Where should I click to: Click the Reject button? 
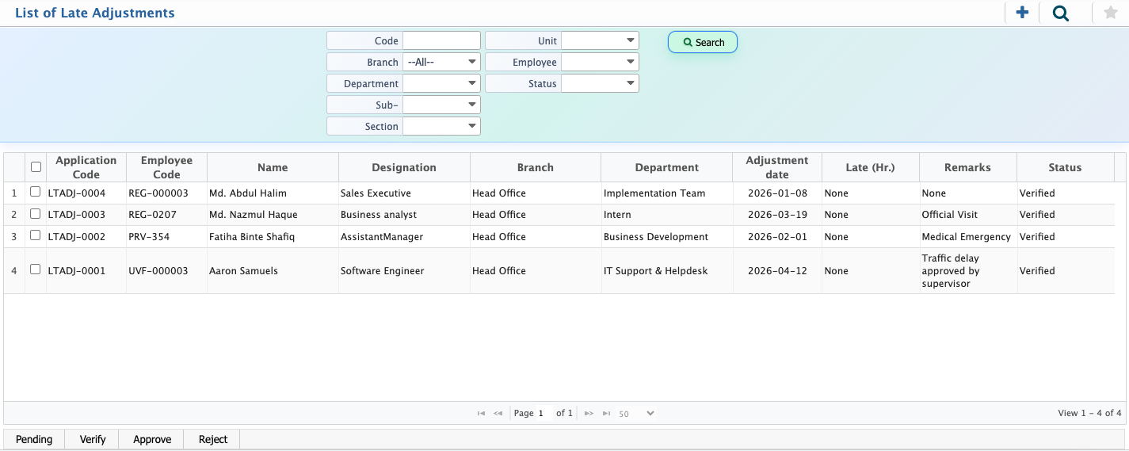[x=213, y=439]
